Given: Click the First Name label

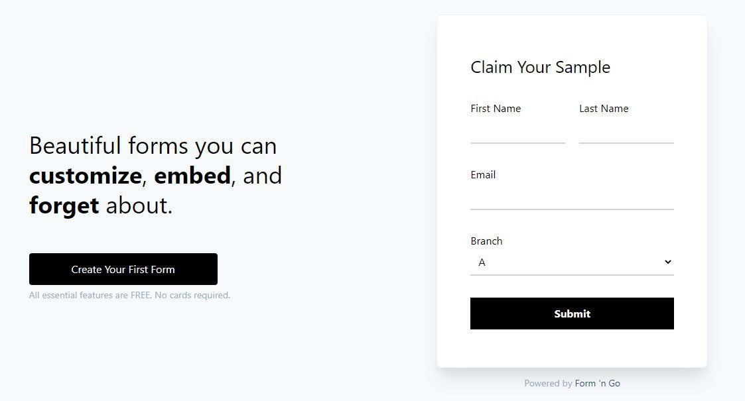Looking at the screenshot, I should (496, 109).
